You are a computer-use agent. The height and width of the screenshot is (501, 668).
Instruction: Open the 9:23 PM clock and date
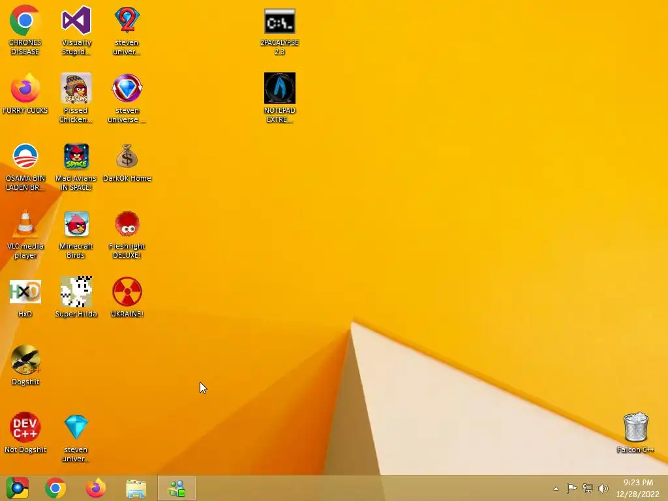point(638,488)
